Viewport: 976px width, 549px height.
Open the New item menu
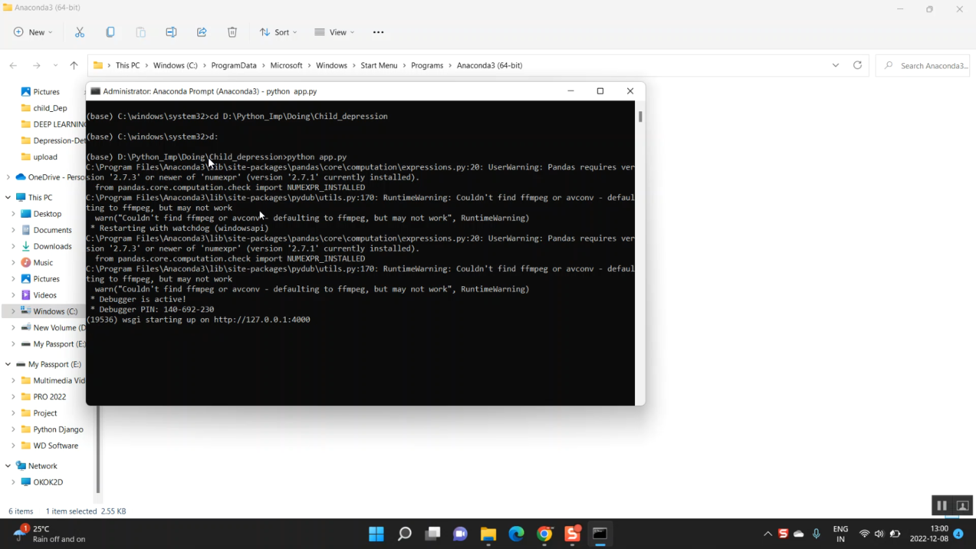pyautogui.click(x=33, y=32)
